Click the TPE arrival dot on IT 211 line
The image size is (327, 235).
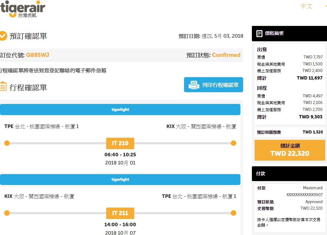[x=233, y=213]
